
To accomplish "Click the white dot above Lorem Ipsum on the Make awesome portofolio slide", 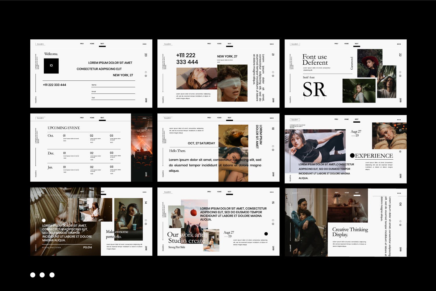I will pos(44,220).
